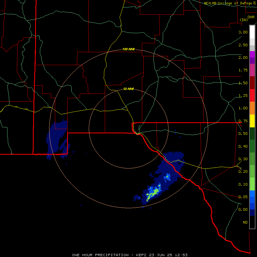Click the OHA product label
Viewport: 257px width, 257px height.
(x=251, y=17)
